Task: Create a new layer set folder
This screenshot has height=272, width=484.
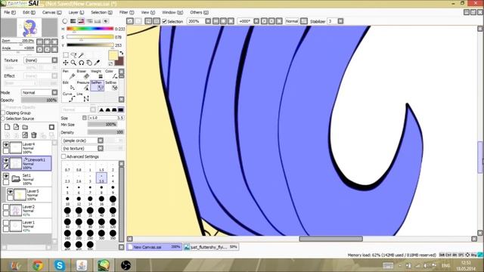Action: pyautogui.click(x=25, y=127)
